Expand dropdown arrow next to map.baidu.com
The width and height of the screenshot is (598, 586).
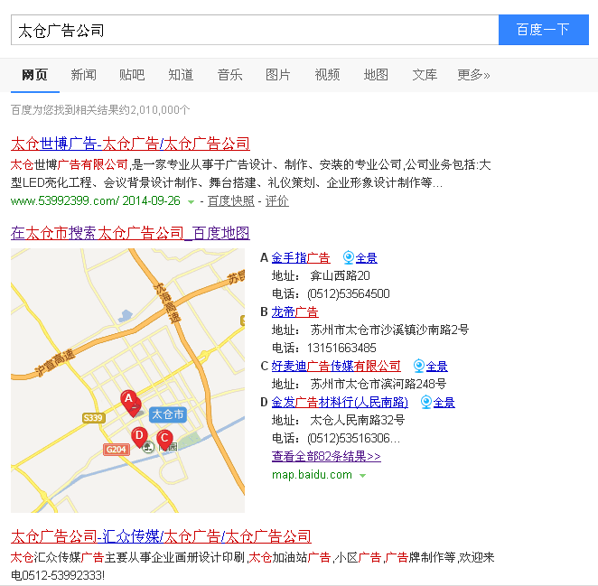pyautogui.click(x=362, y=475)
